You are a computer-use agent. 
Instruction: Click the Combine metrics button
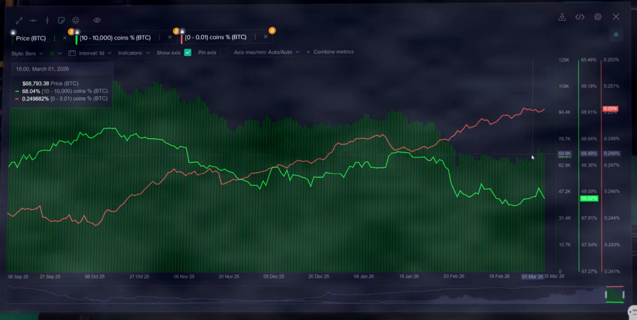click(x=330, y=52)
